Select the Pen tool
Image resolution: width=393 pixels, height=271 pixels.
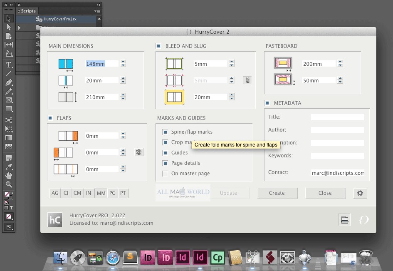8,82
